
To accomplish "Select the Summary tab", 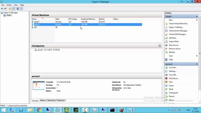I will 35,101.
